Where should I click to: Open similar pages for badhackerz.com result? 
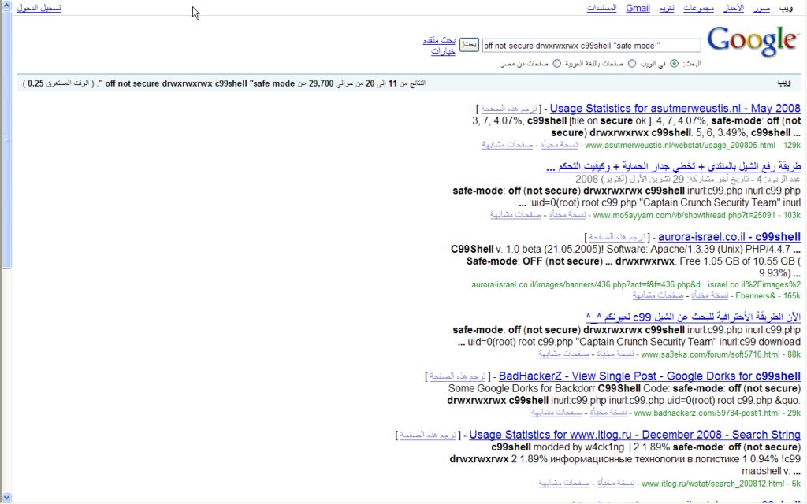[556, 413]
